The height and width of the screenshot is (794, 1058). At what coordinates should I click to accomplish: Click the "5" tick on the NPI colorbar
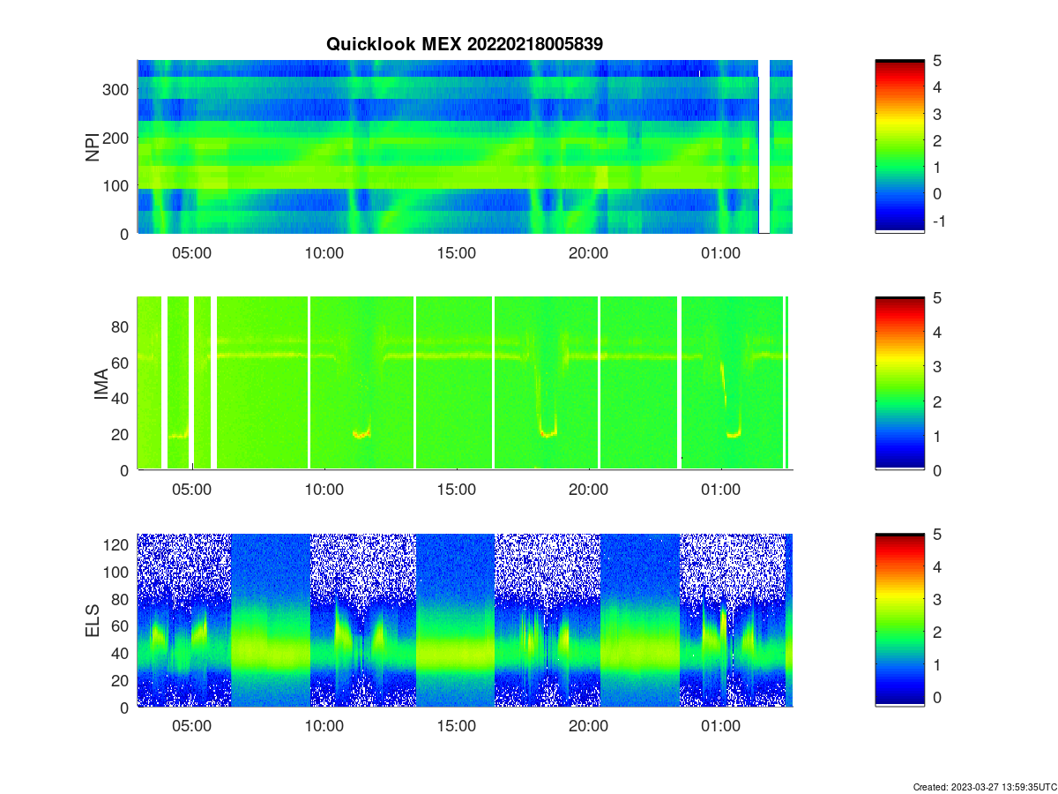(x=938, y=61)
